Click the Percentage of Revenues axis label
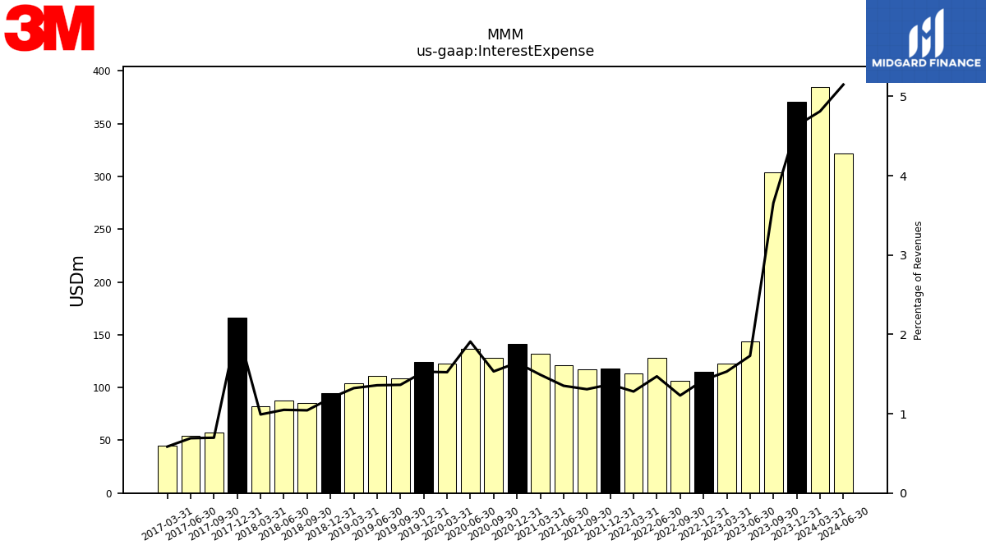This screenshot has width=986, height=554. pyautogui.click(x=919, y=281)
